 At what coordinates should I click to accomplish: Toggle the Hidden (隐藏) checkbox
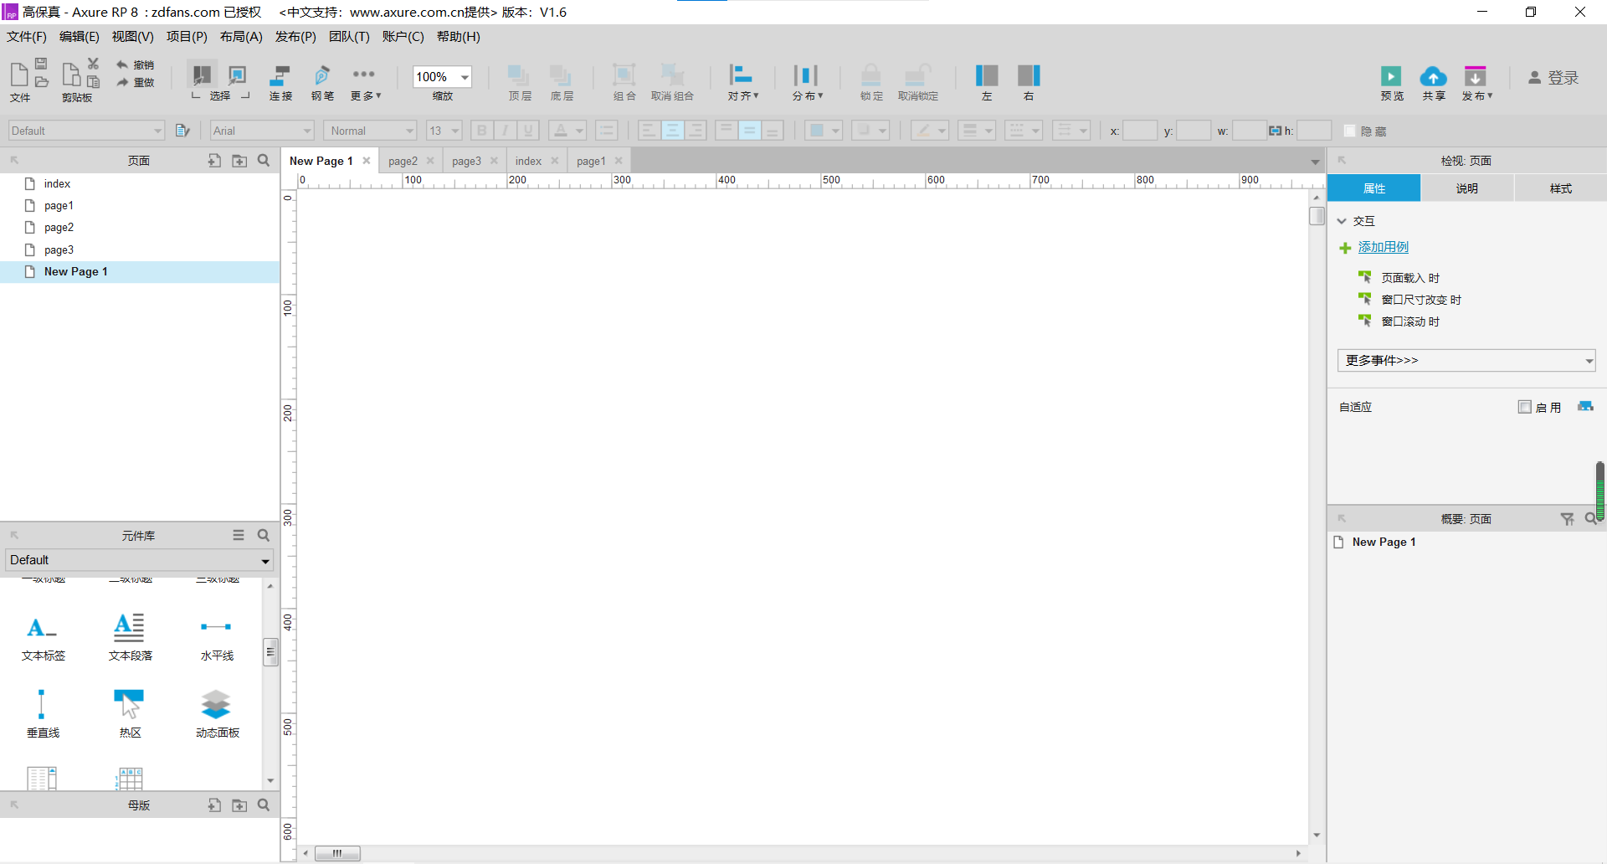click(1349, 131)
